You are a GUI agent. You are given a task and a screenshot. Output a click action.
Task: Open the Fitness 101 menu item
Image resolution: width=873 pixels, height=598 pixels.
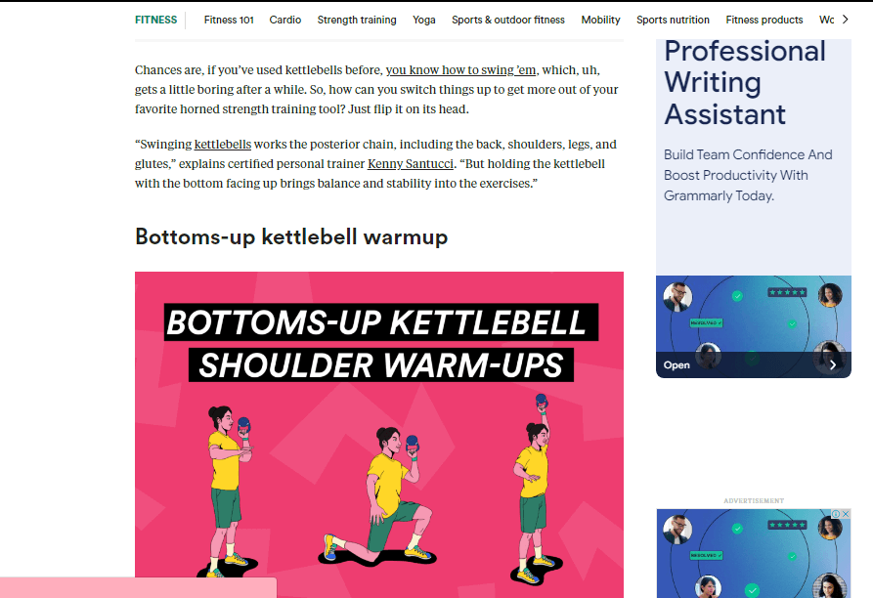point(229,20)
